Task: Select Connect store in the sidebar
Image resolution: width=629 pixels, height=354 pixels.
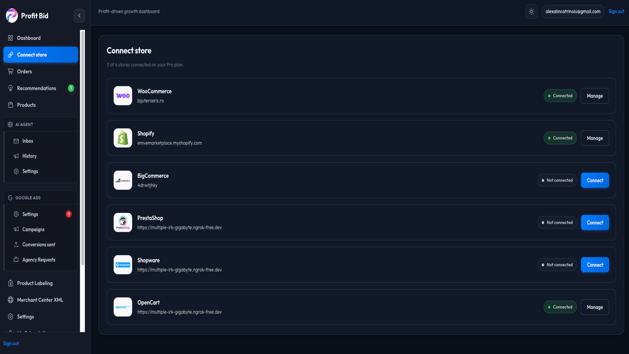Action: 40,55
